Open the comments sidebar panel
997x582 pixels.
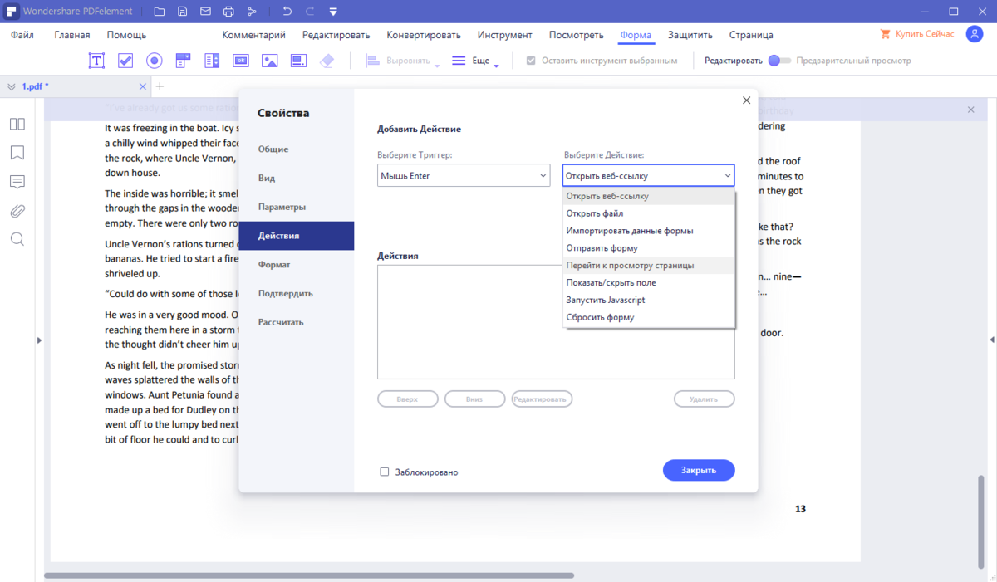tap(17, 181)
